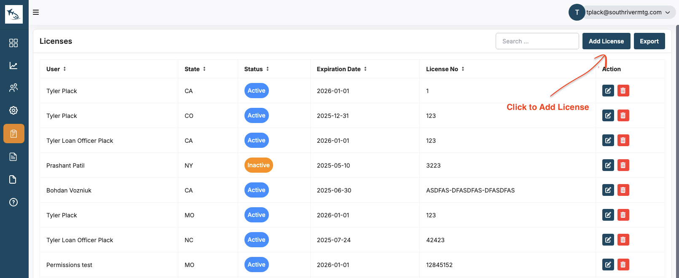Toggle the hamburger menu to collapse sidebar
The image size is (679, 278).
(x=36, y=12)
